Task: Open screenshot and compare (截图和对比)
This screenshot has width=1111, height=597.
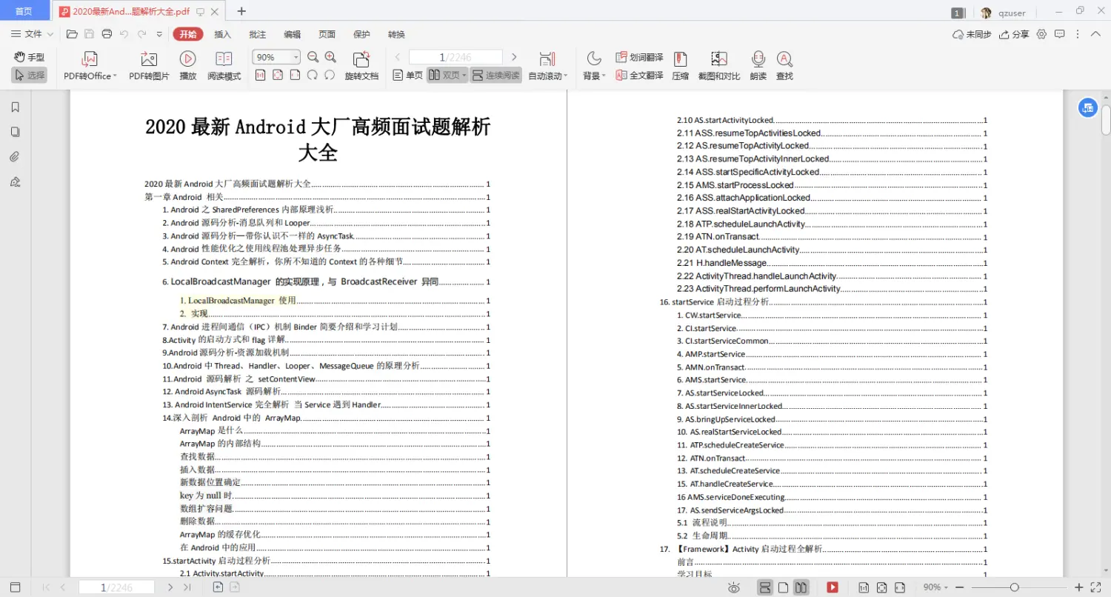Action: tap(719, 66)
